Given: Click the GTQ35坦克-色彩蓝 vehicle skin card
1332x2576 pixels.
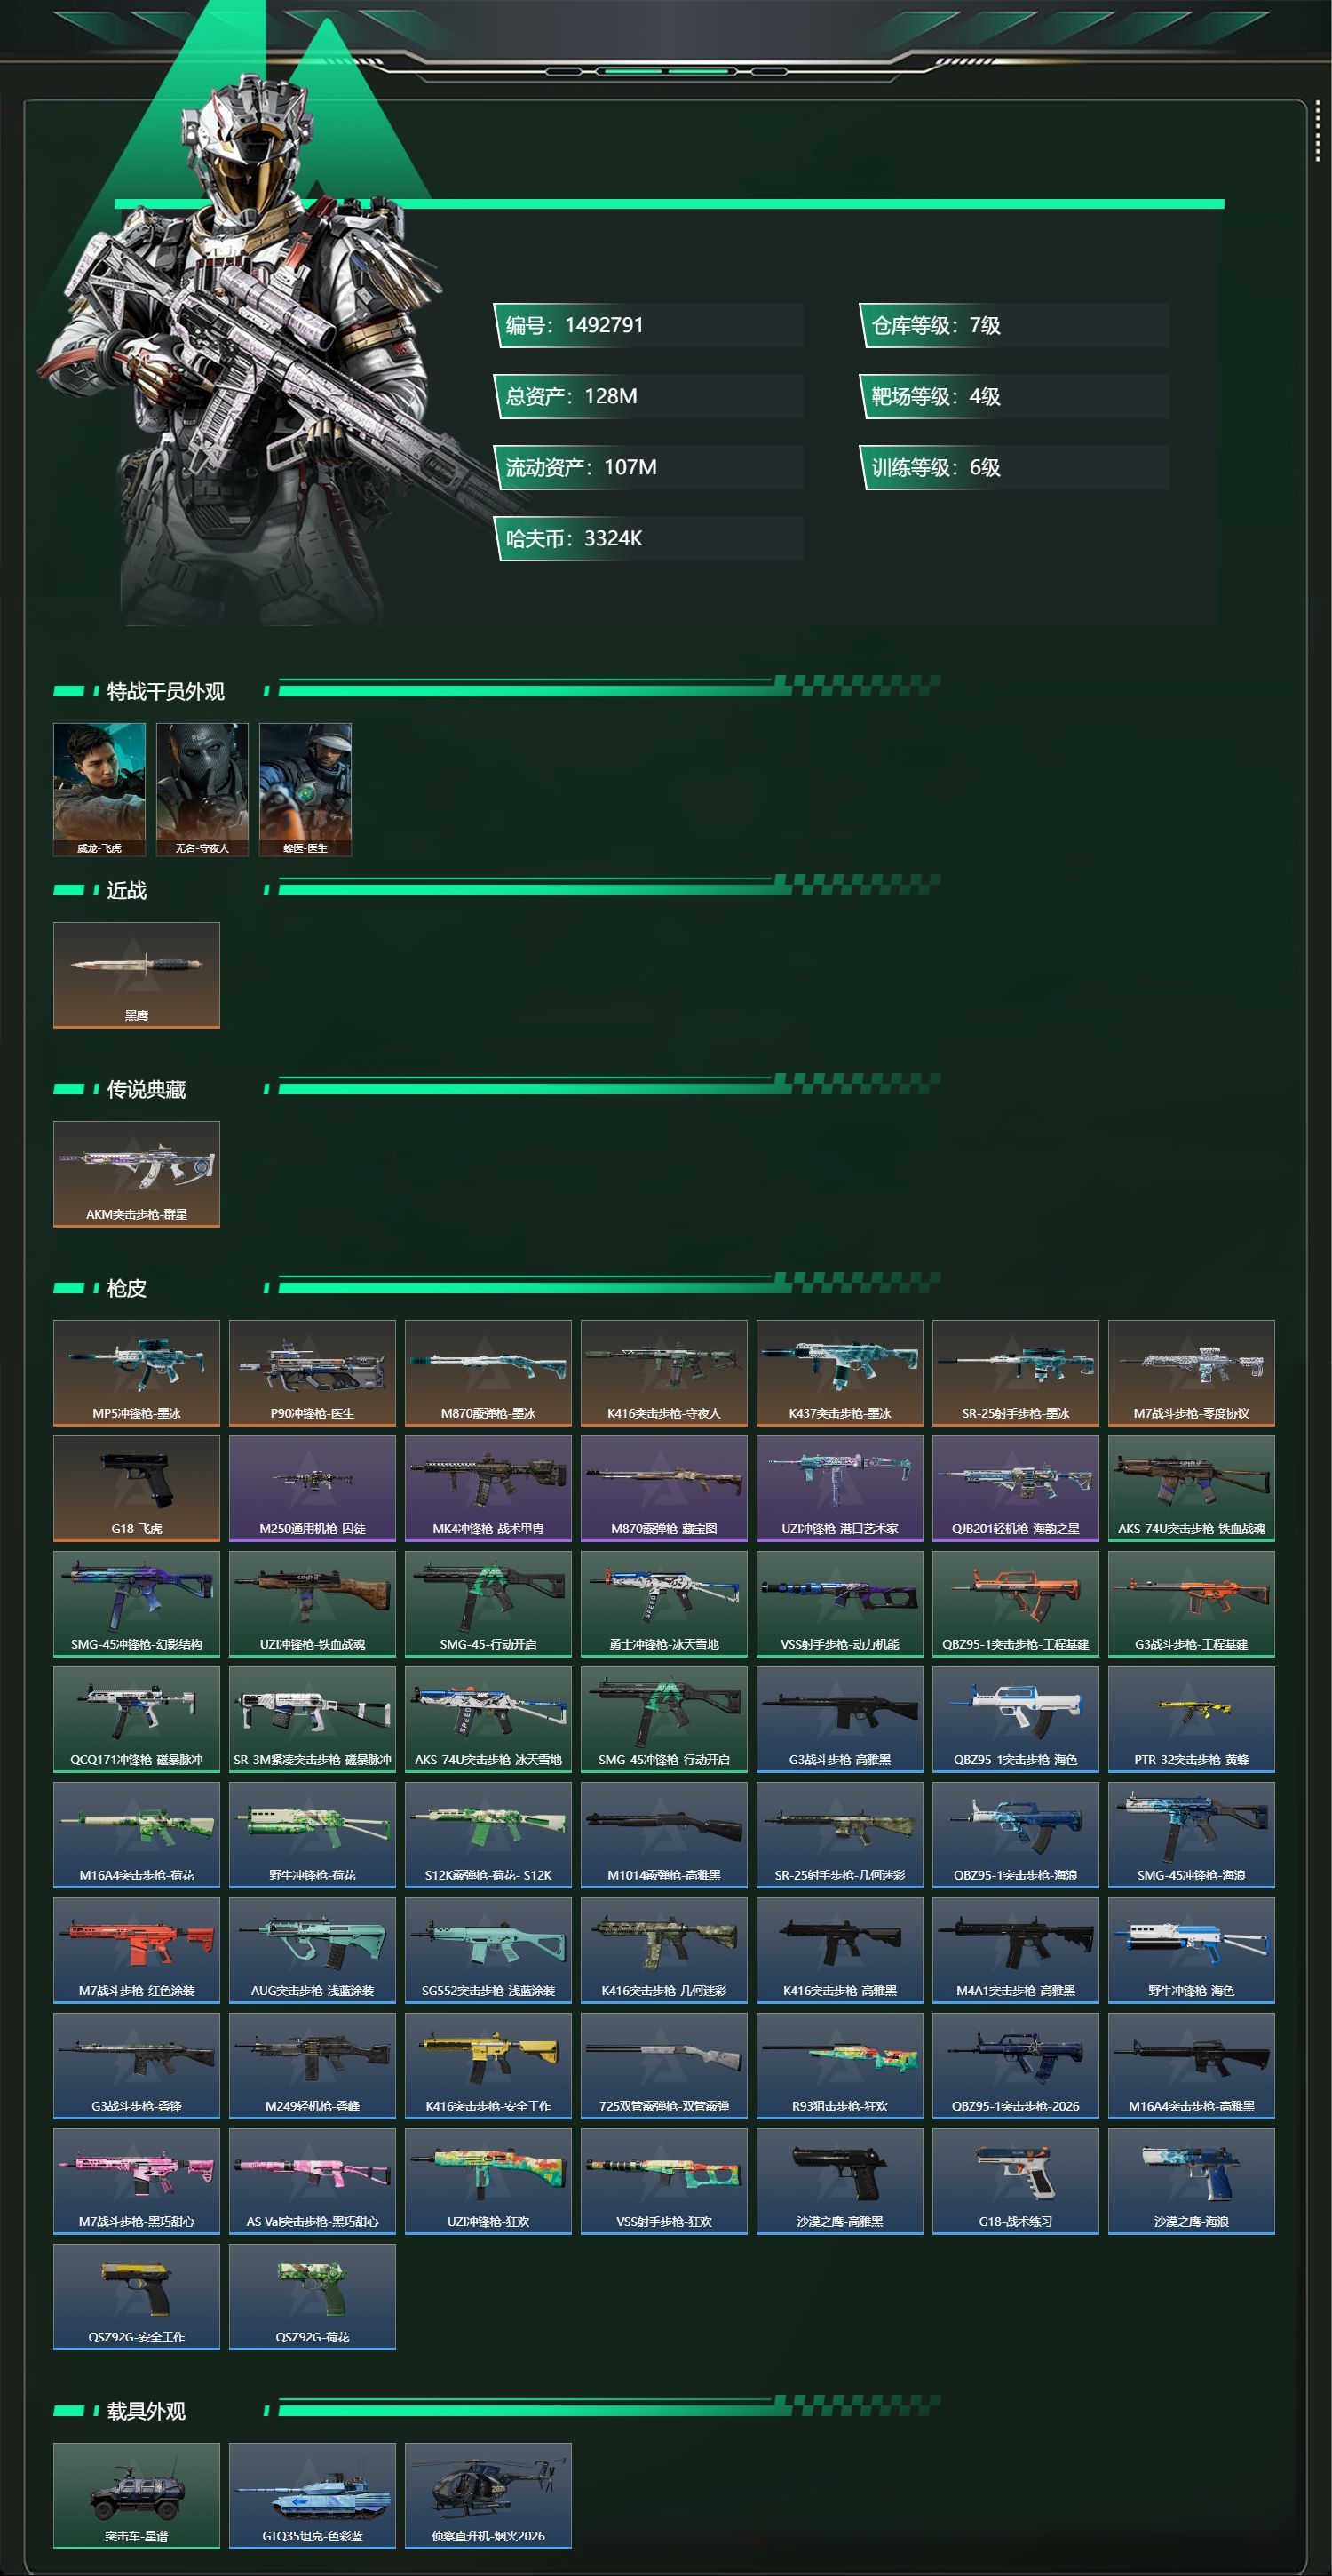Looking at the screenshot, I should [312, 2496].
